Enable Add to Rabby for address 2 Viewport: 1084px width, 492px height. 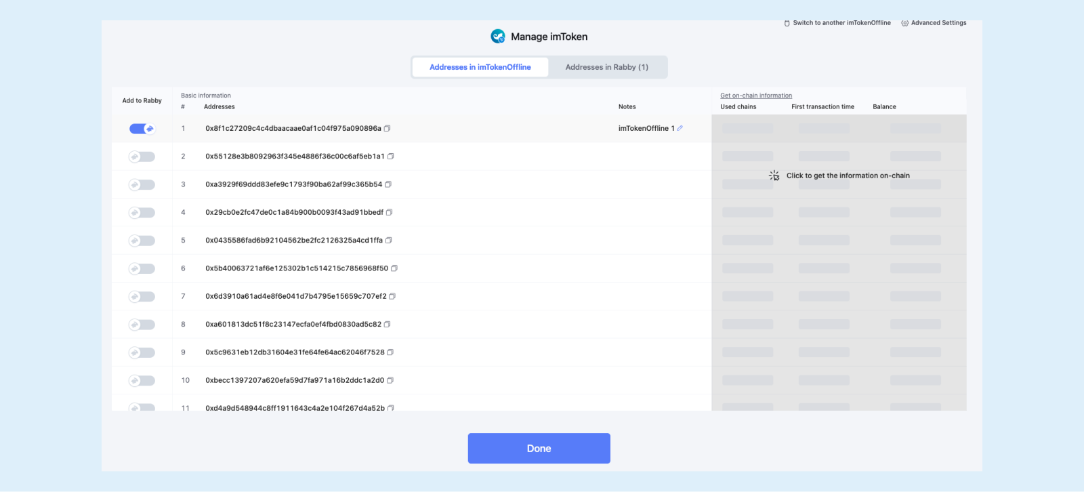[x=142, y=157]
